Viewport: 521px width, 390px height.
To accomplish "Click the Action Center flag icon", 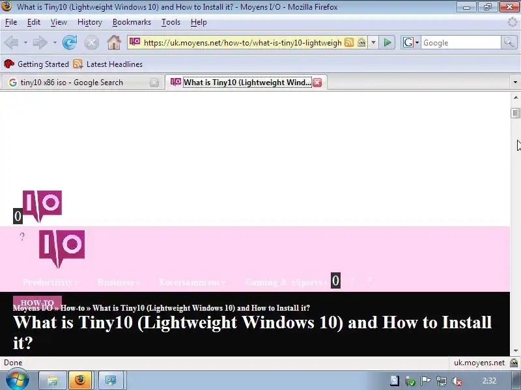I will [426, 381].
